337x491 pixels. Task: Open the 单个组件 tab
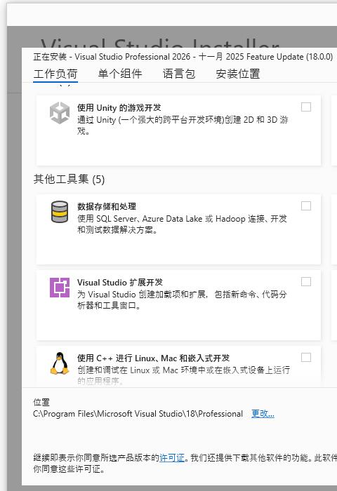click(x=120, y=74)
